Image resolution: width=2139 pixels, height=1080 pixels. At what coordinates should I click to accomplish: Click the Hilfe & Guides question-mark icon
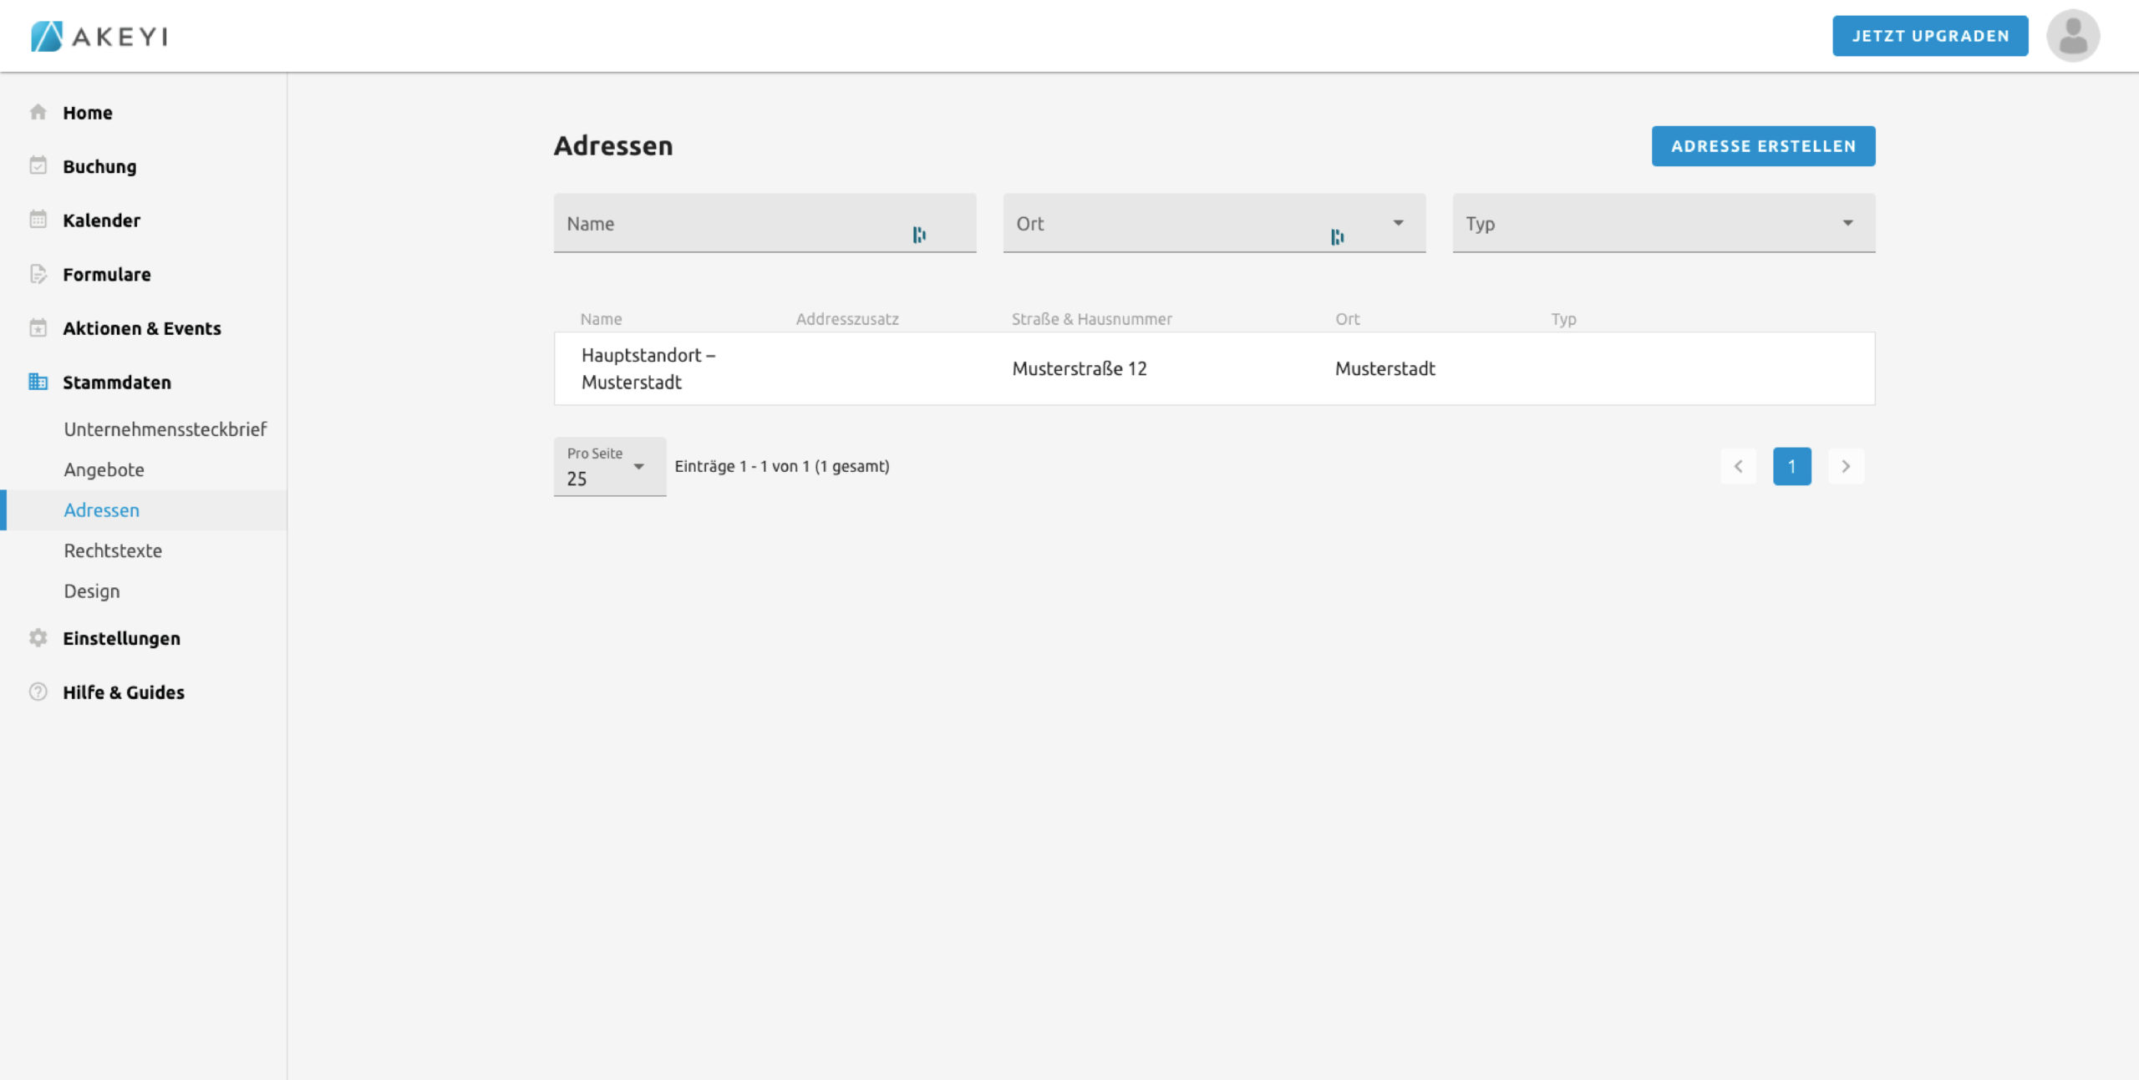point(38,692)
